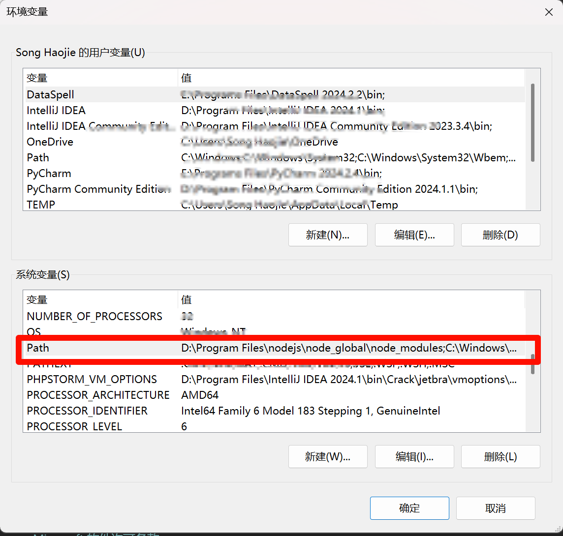Select the IntelliJ IDEA user variable

point(98,110)
